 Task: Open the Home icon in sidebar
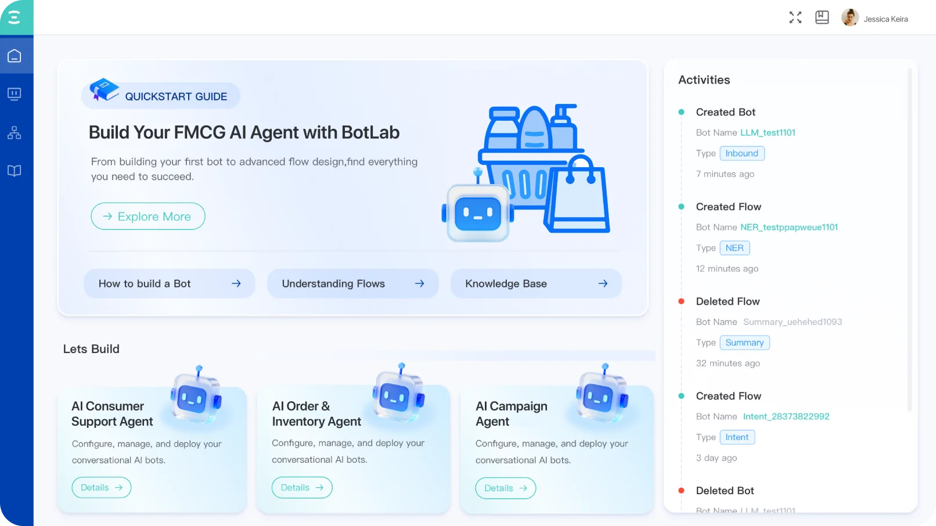click(x=15, y=56)
